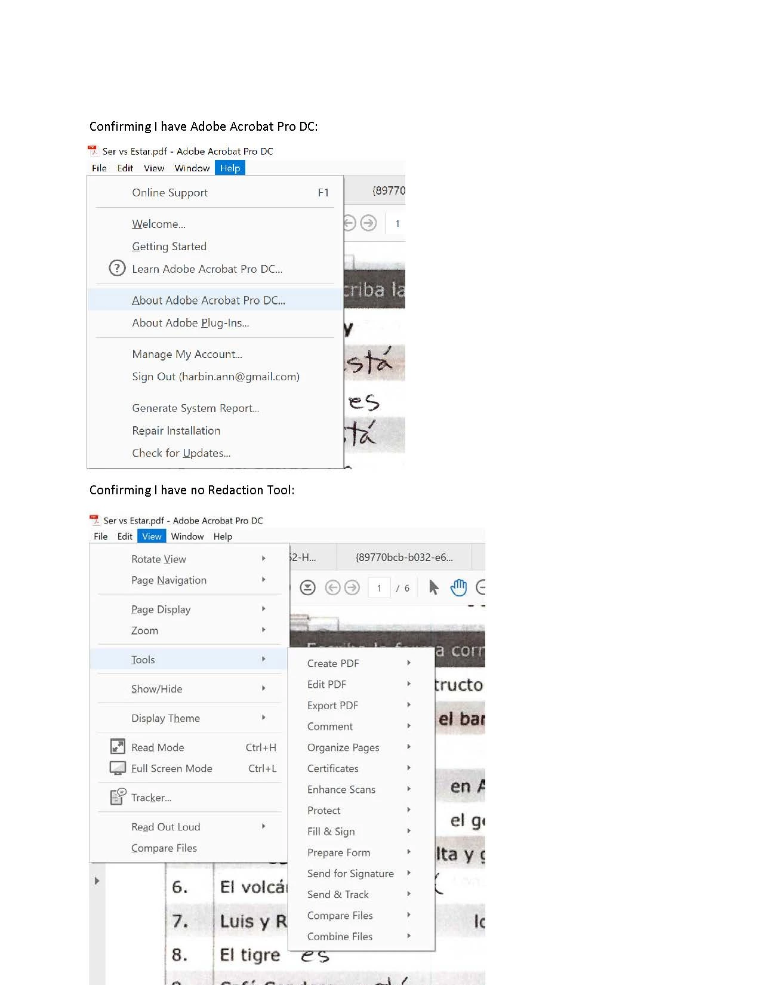Expand the Create PDF submenu arrow
The height and width of the screenshot is (985, 761).
click(409, 662)
